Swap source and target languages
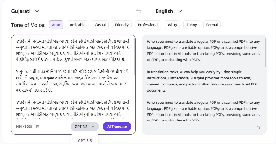This screenshot has width=276, height=144. [139, 11]
